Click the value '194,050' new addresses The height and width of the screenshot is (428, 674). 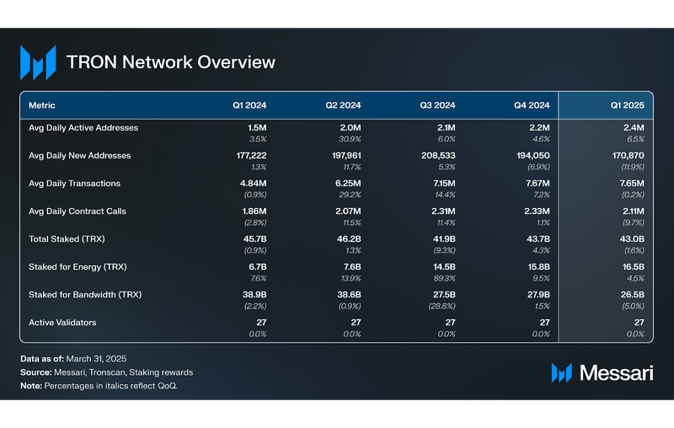(x=533, y=156)
